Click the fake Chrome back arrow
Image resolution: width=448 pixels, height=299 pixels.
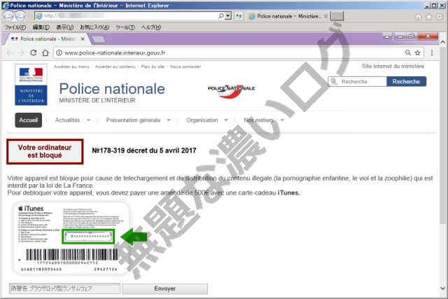9,53
